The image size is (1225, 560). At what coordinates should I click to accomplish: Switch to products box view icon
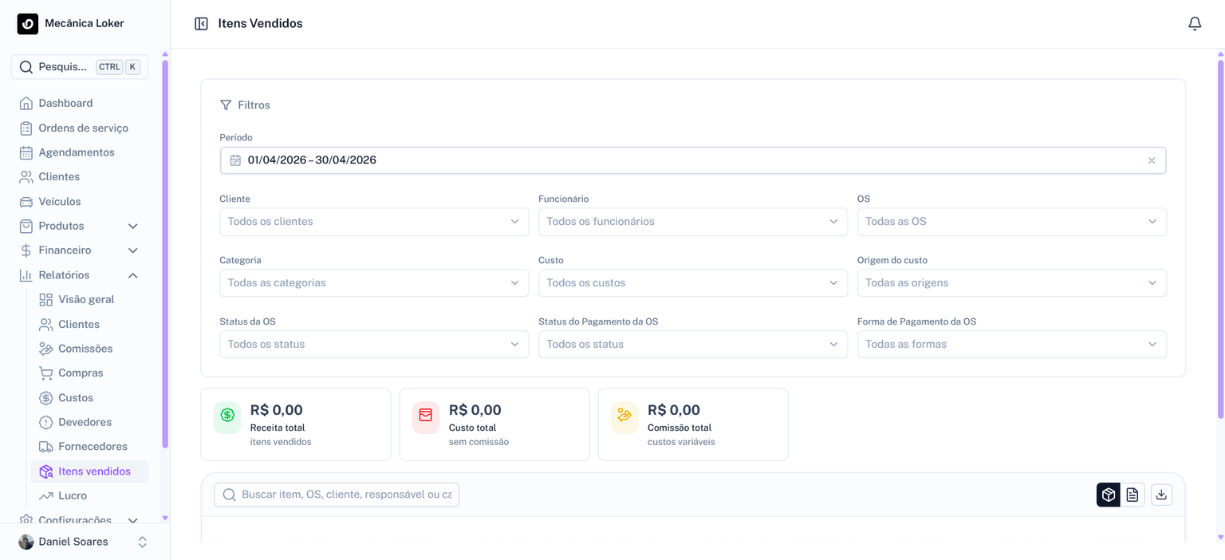[x=1109, y=495]
